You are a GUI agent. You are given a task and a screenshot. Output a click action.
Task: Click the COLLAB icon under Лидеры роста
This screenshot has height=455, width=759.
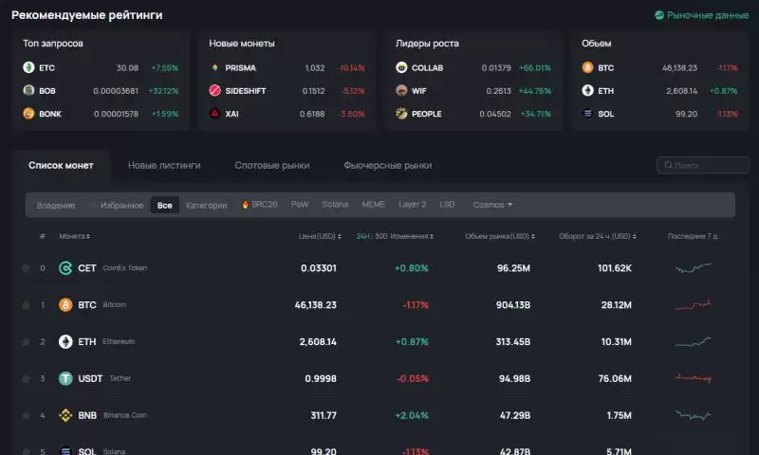(402, 68)
